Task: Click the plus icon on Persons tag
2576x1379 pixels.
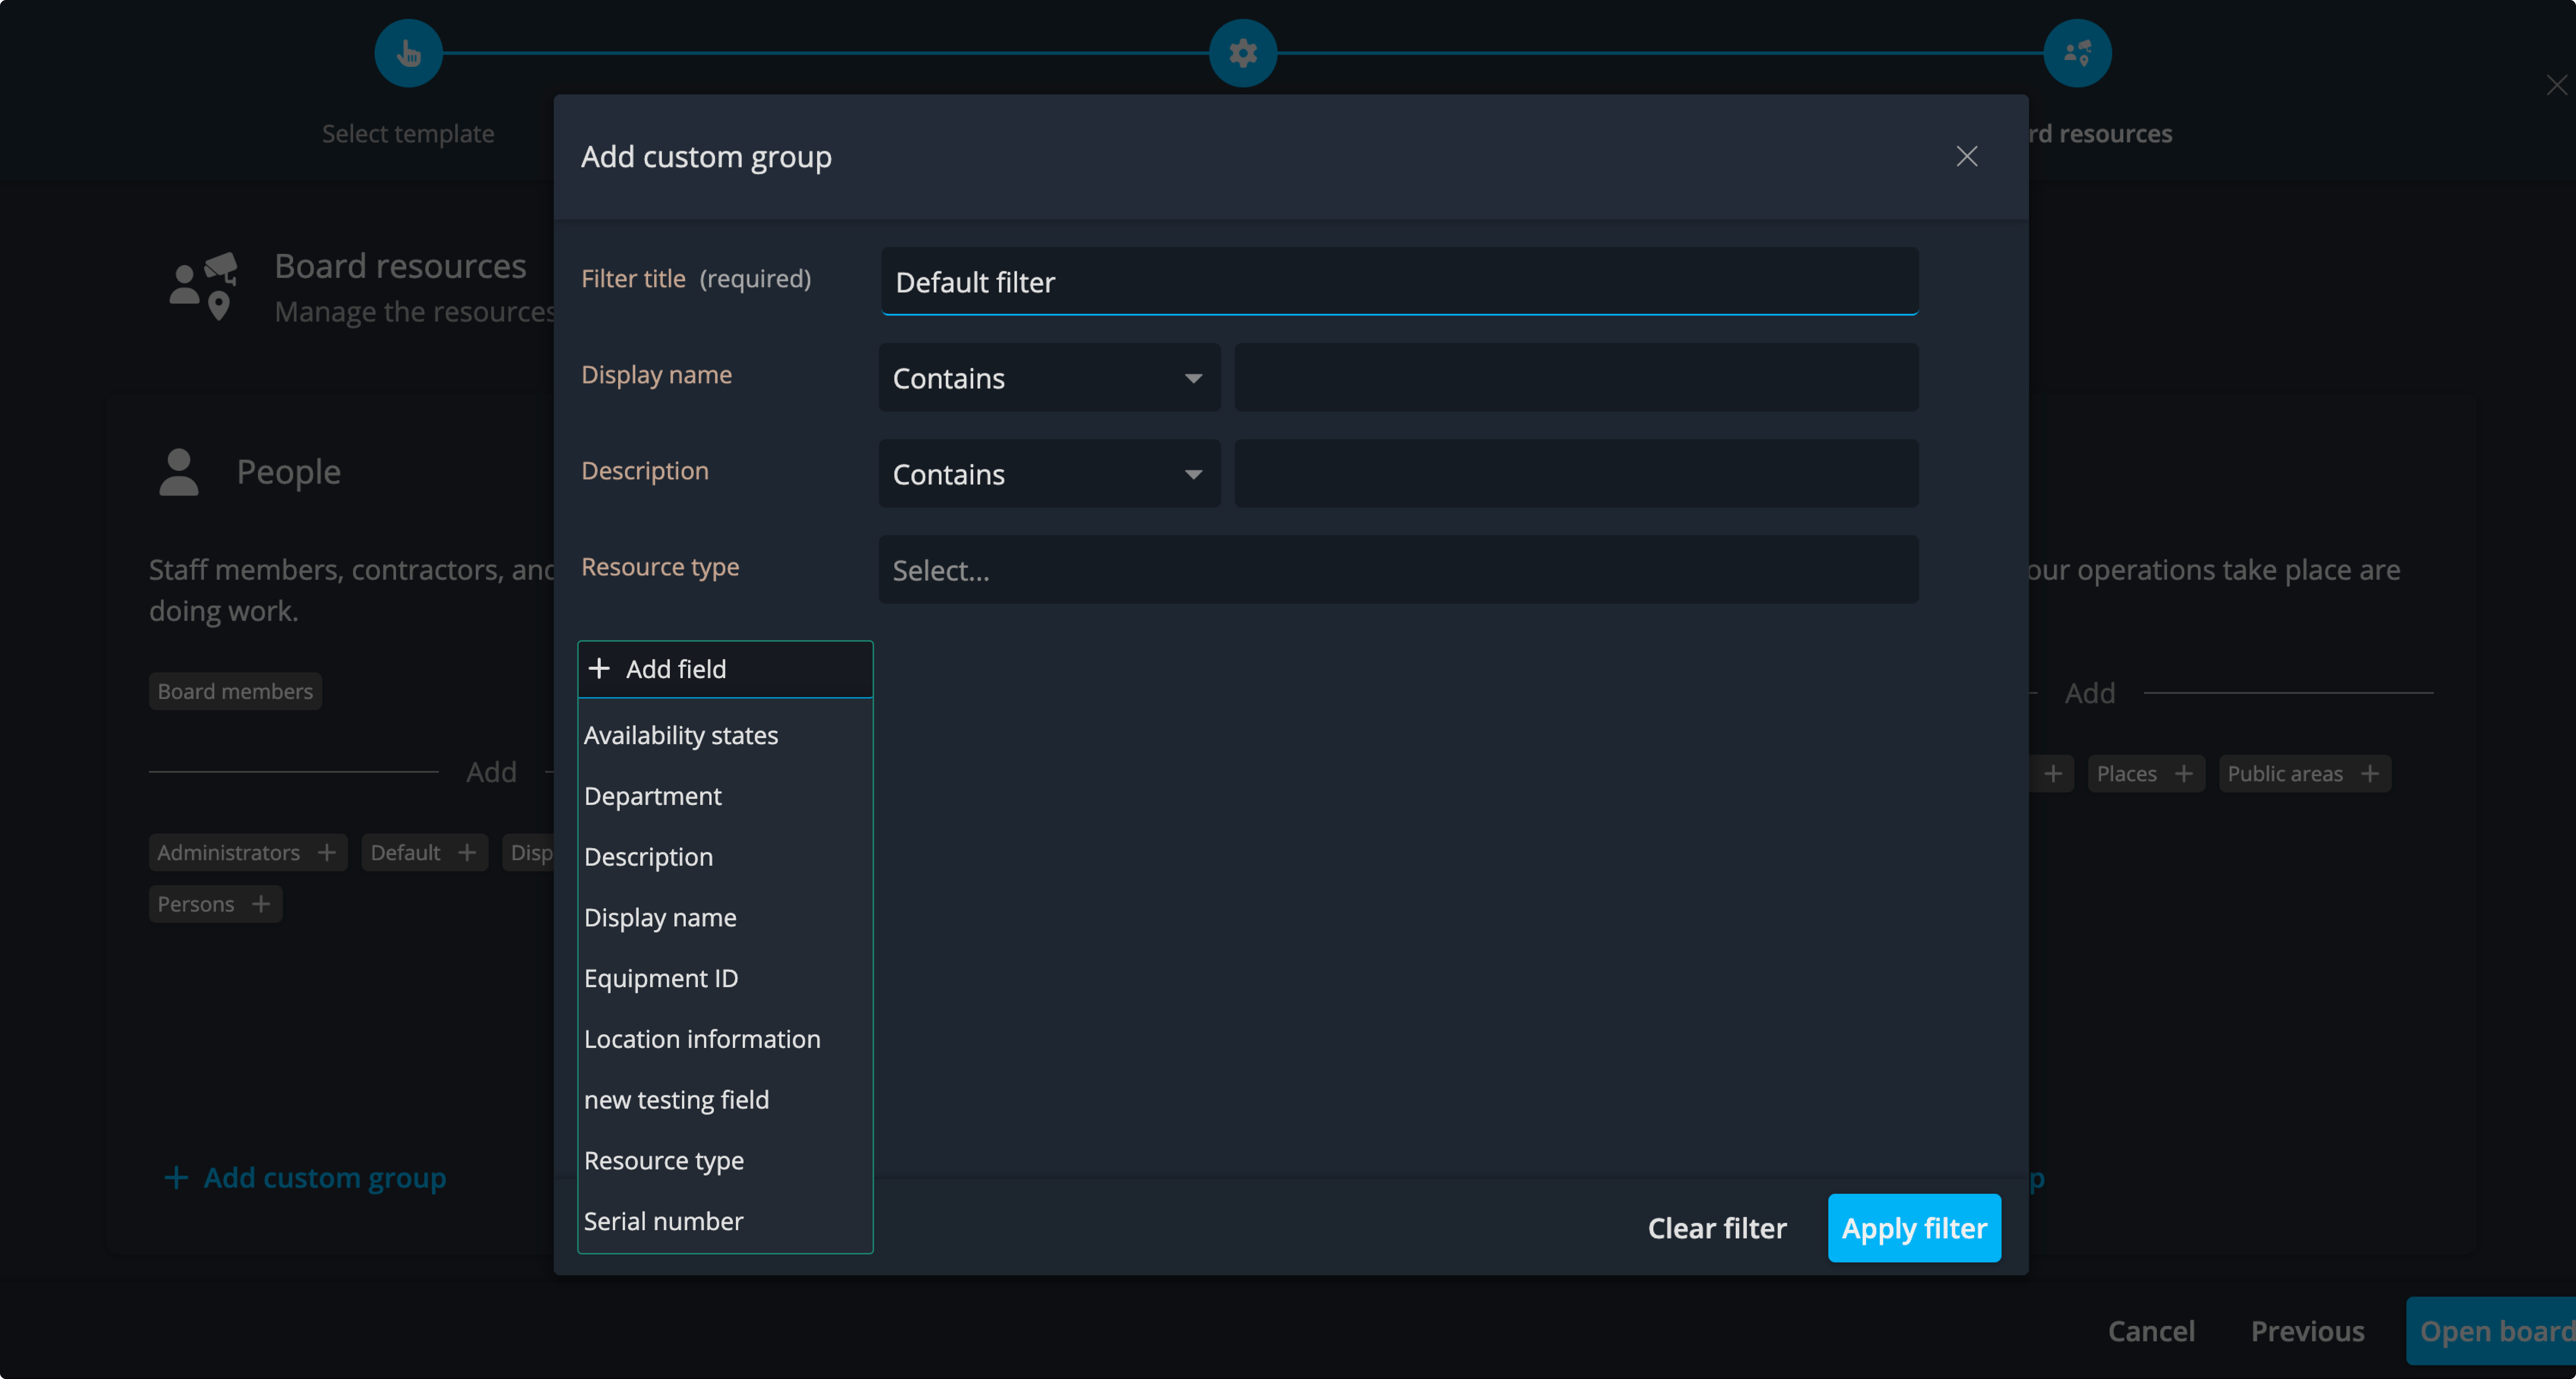Action: pyautogui.click(x=261, y=904)
